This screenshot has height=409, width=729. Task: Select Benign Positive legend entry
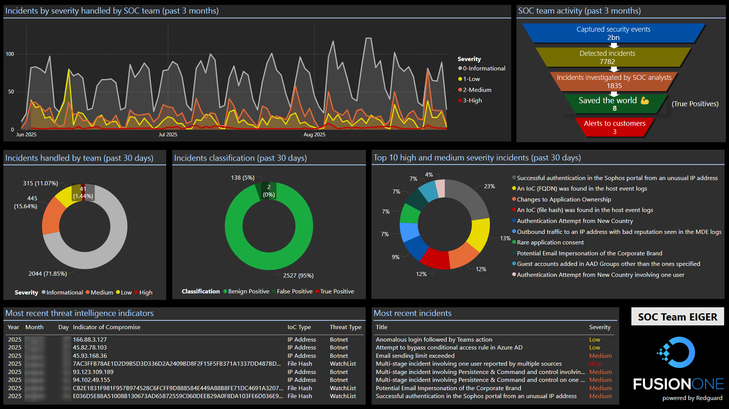coord(248,291)
